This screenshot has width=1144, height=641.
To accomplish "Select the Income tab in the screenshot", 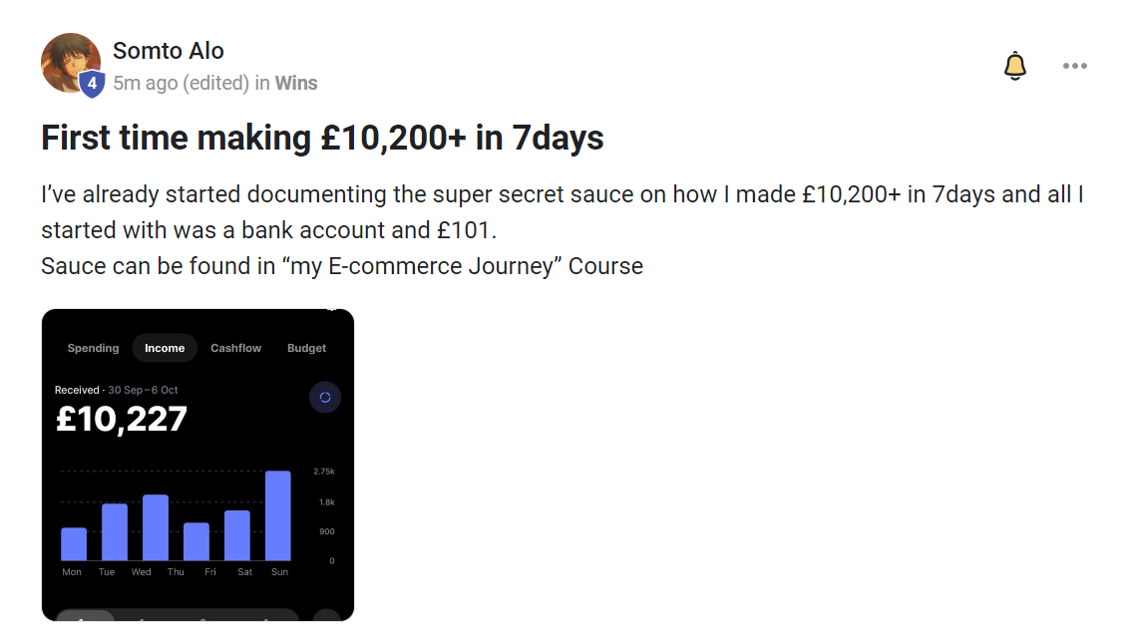I will [x=165, y=348].
